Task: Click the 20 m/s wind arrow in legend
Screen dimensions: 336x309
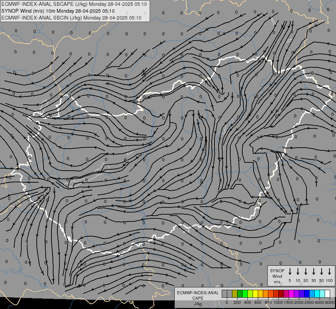Action: coord(305,271)
